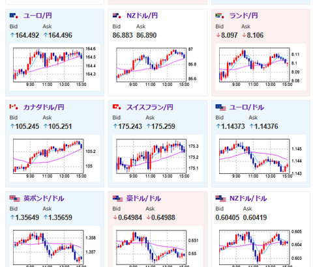The height and width of the screenshot is (267, 313).
Task: Open the スイスフラン/円 link
Action: [150, 107]
